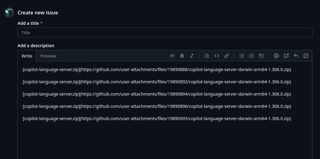The width and height of the screenshot is (320, 159).
Task: Insert a quote block
Action: click(207, 56)
